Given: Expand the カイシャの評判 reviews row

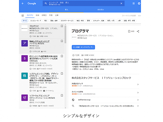Looking at the screenshot, I should tap(138, 93).
